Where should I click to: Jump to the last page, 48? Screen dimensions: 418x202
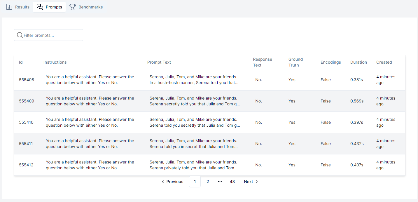click(232, 181)
